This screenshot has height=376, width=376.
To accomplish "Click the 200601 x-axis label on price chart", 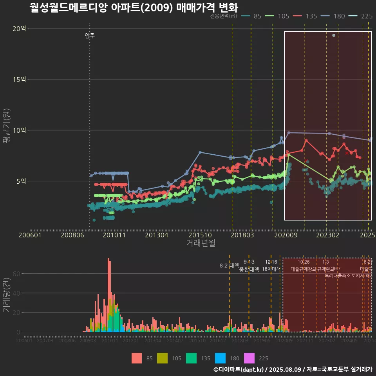I will [x=30, y=235].
